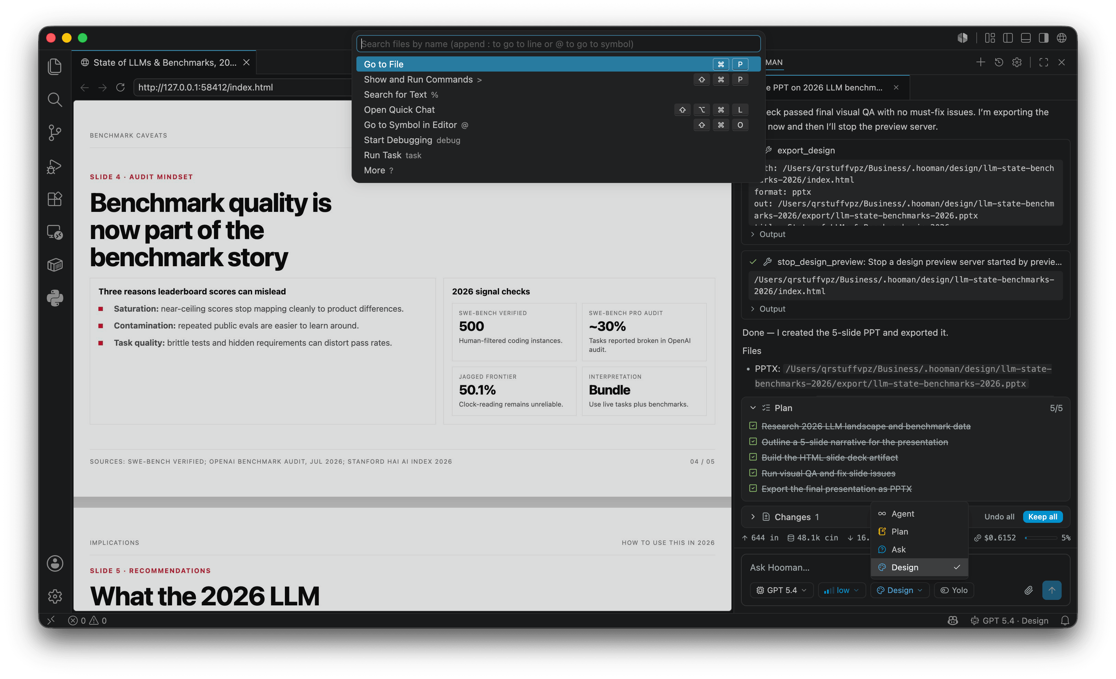The image size is (1116, 679).
Task: Choose Run Task
Action: pyautogui.click(x=558, y=155)
